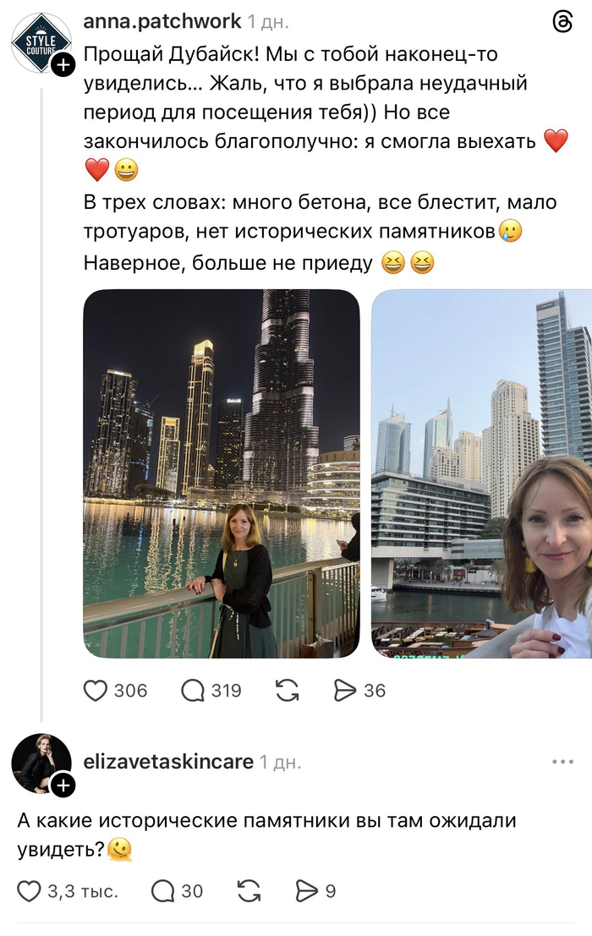Open three-dot menu on elizavetaskincare's reply
Image resolution: width=592 pixels, height=936 pixels.
click(x=562, y=761)
